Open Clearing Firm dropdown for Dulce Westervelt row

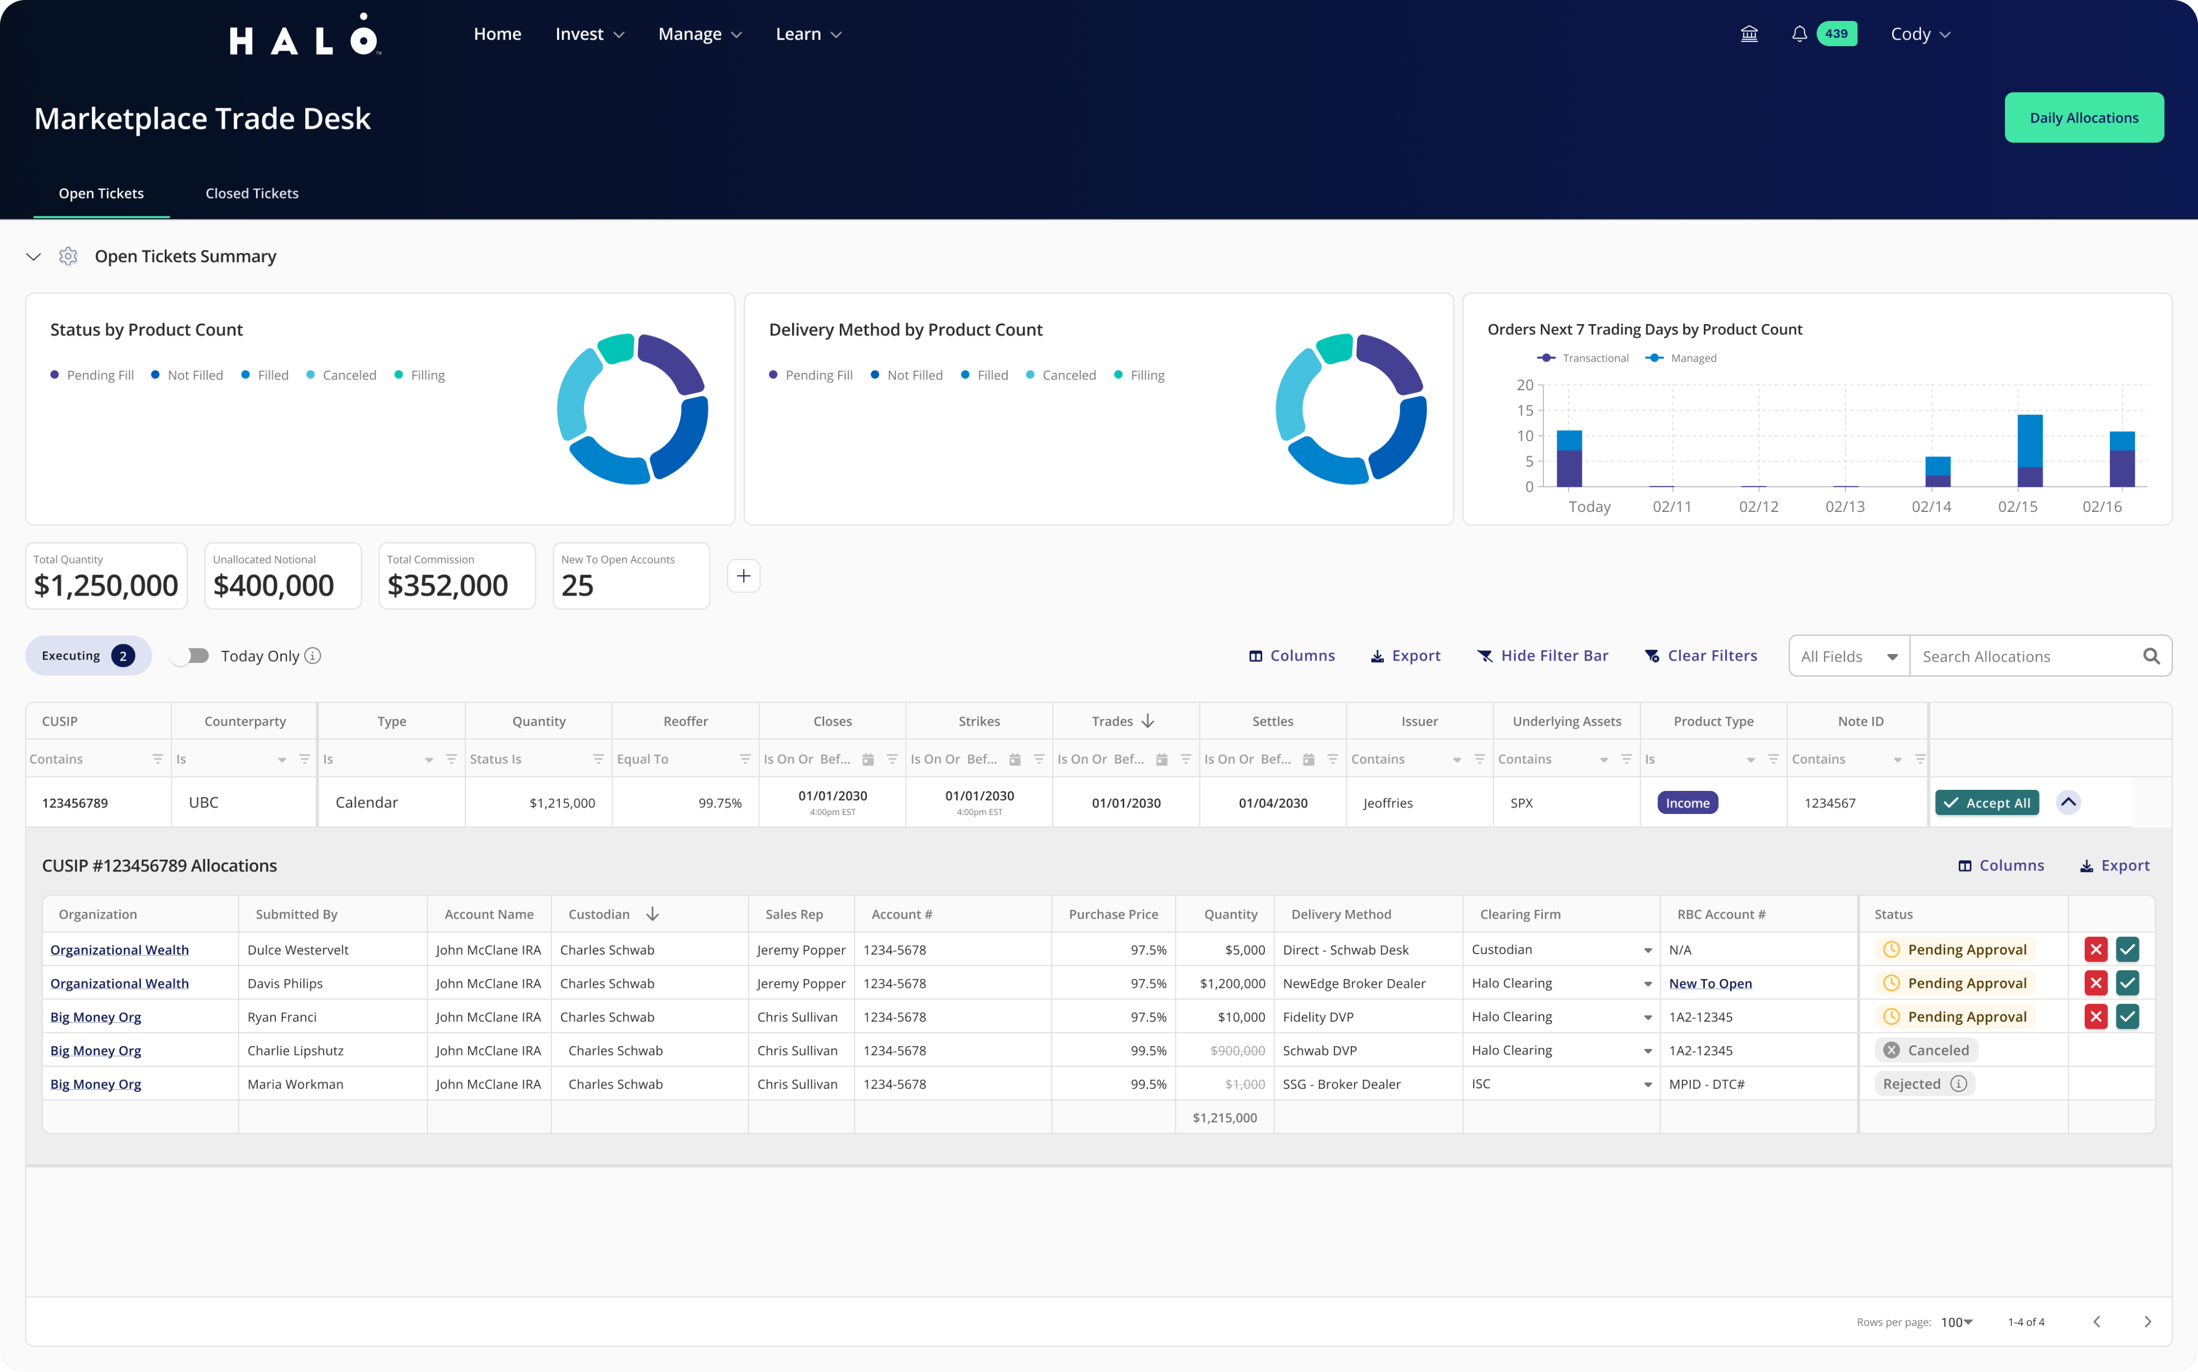click(1647, 950)
